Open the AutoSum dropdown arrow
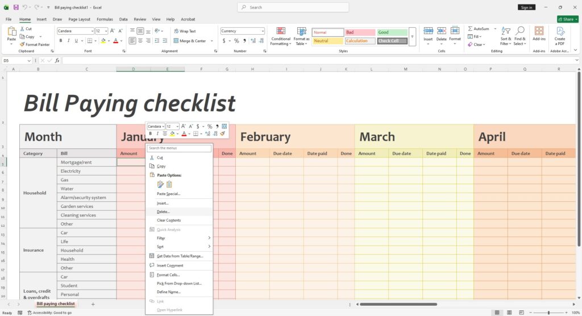The height and width of the screenshot is (316, 582). tap(495, 28)
